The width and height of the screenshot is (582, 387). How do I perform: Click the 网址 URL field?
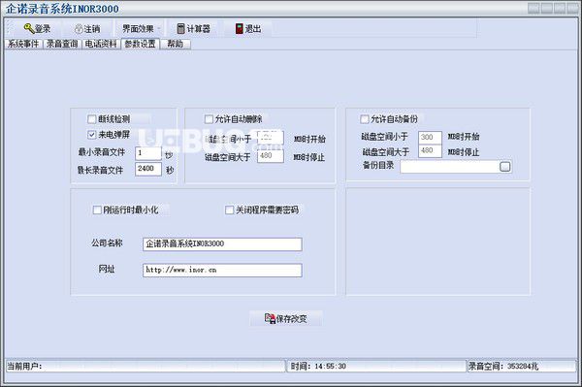[222, 270]
